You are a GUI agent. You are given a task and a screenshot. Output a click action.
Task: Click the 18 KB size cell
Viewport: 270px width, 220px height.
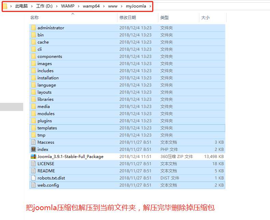point(218,164)
